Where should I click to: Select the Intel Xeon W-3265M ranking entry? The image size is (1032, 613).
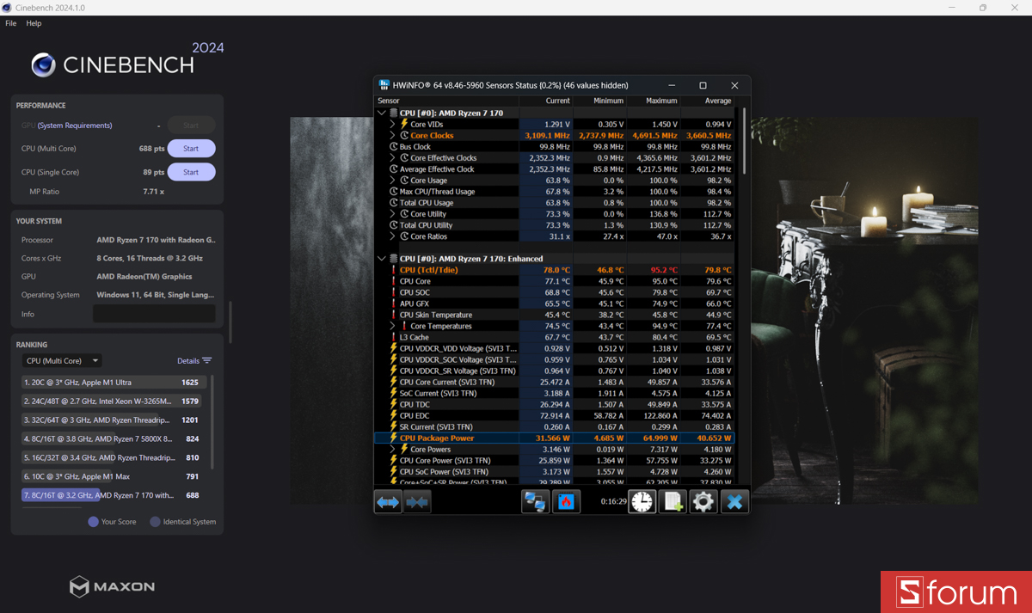click(112, 401)
